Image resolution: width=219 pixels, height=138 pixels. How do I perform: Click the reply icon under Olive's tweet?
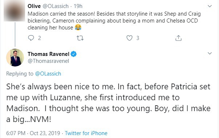pos(31,38)
